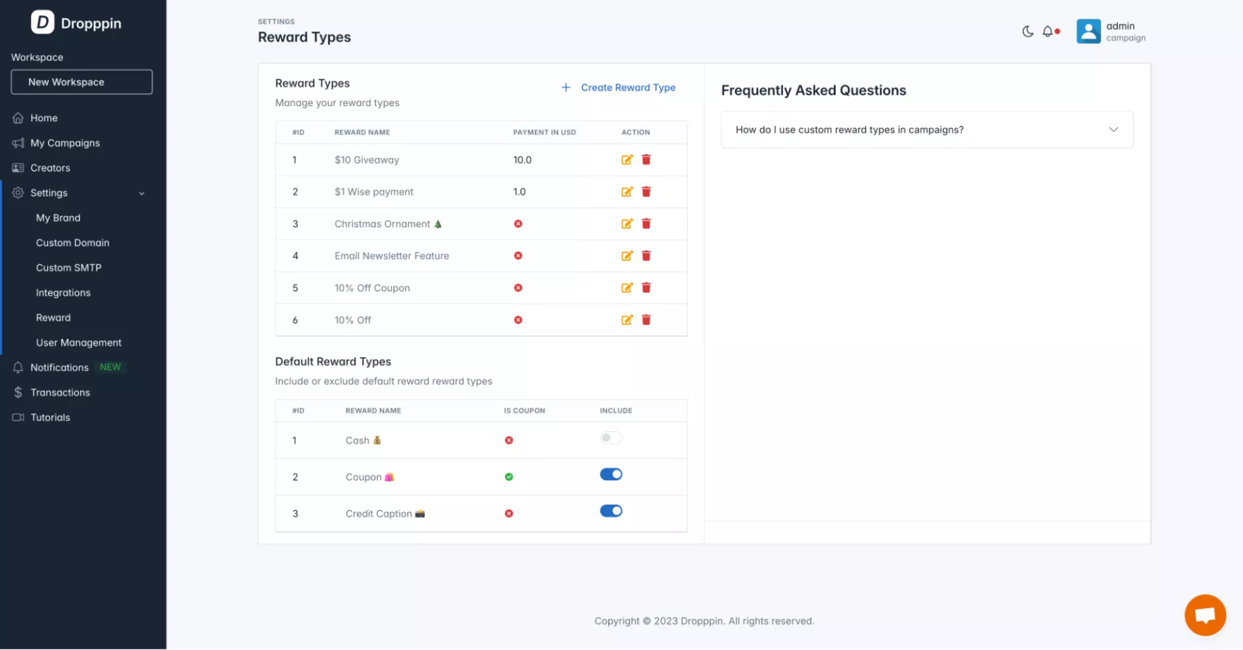The width and height of the screenshot is (1243, 650).
Task: Toggle dark mode moon icon
Action: click(x=1027, y=31)
